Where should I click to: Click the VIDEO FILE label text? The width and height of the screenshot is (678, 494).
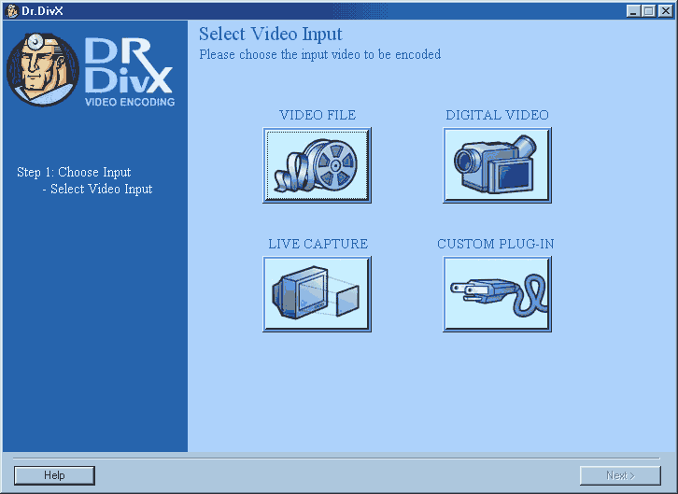318,115
